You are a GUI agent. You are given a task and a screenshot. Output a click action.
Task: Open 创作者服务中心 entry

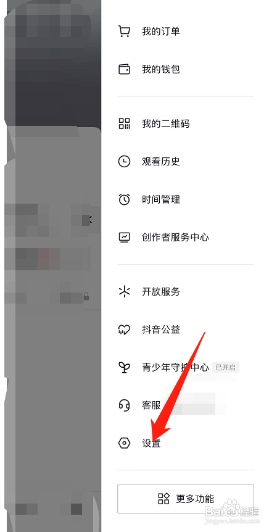(x=186, y=237)
